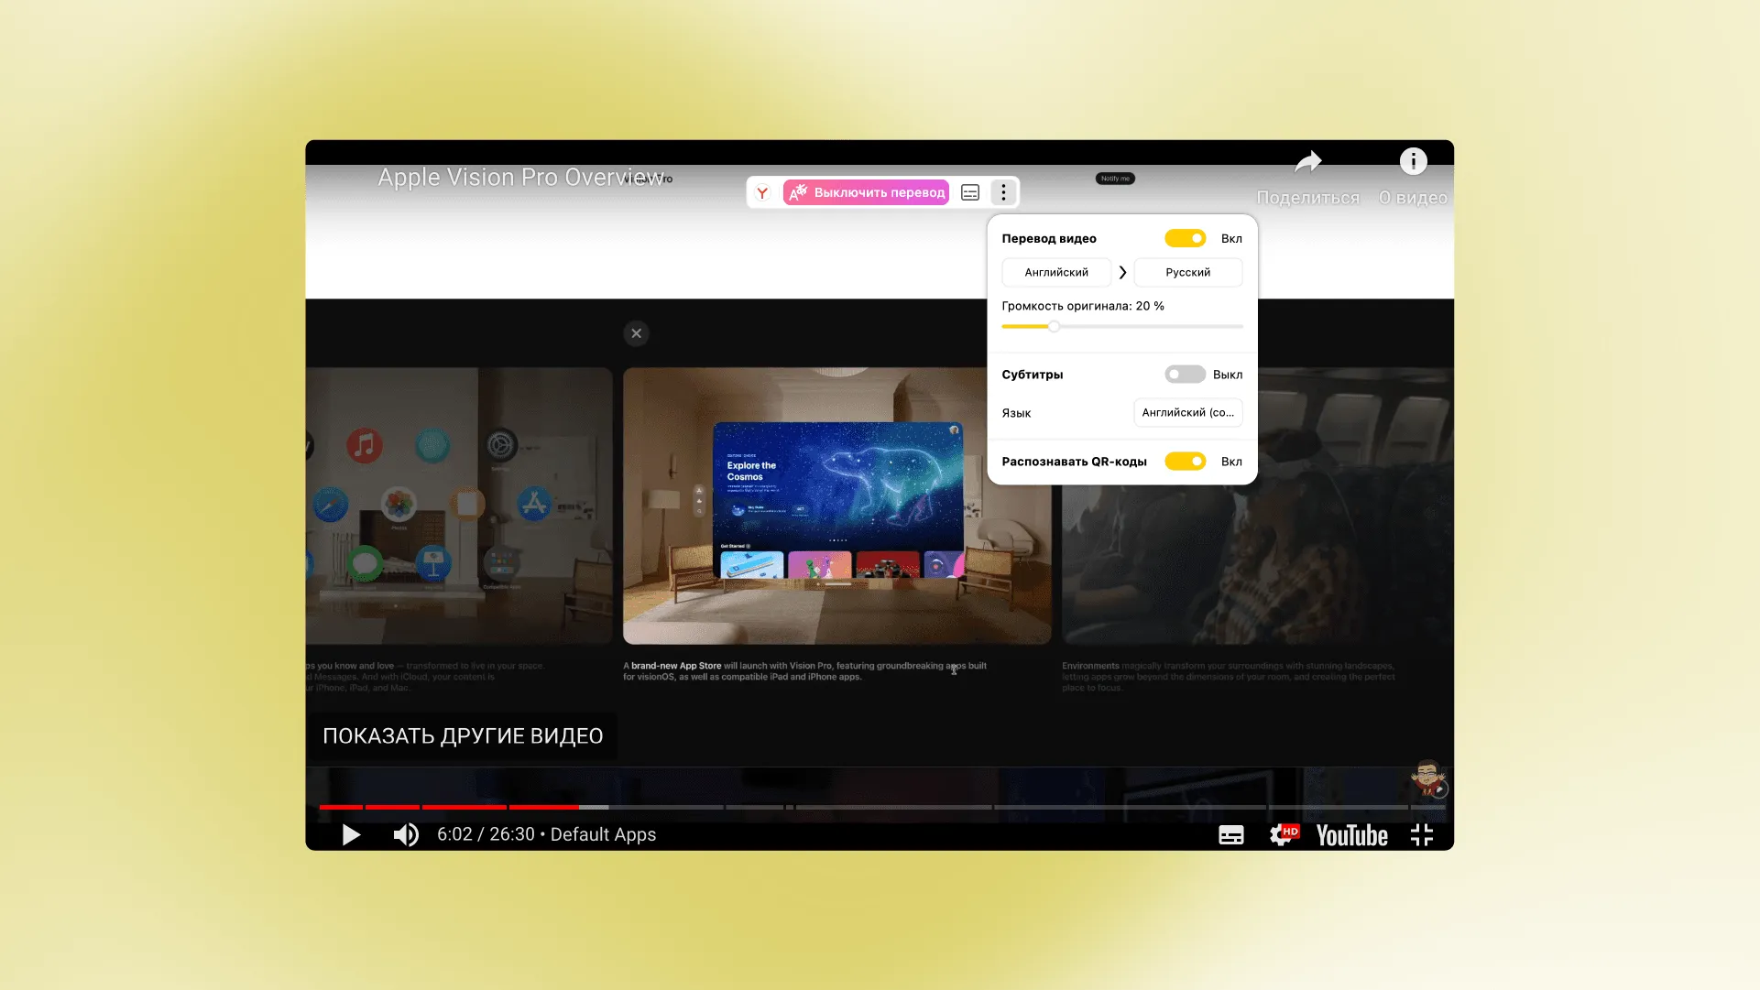Enable the Субтитры toggle
This screenshot has height=990, width=1760.
1185,375
